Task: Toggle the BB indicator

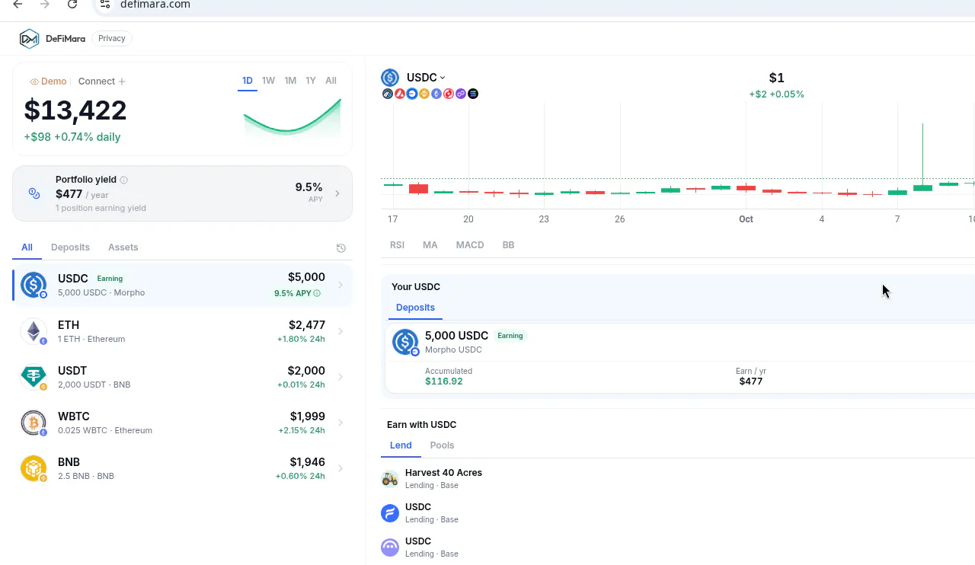Action: [x=508, y=245]
